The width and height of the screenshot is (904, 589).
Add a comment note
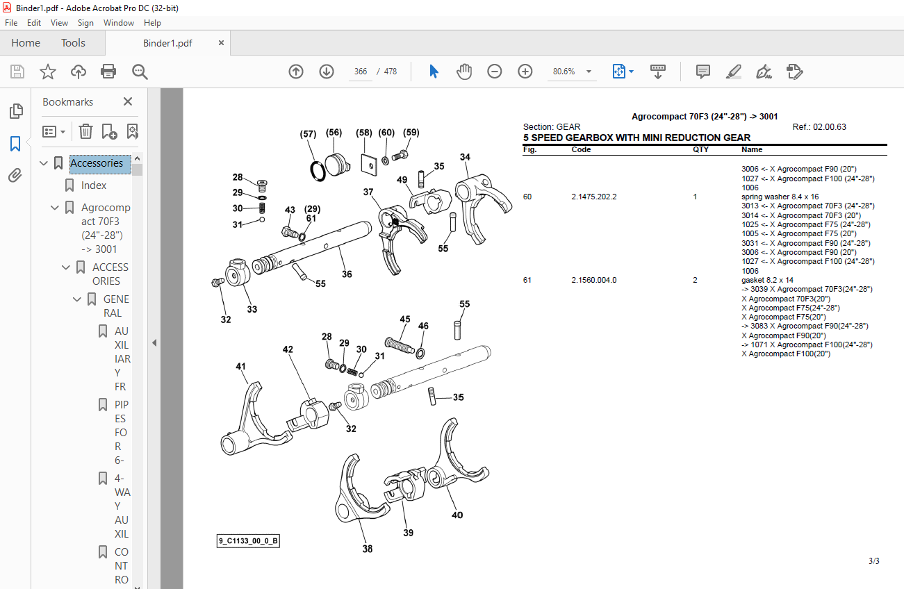703,72
